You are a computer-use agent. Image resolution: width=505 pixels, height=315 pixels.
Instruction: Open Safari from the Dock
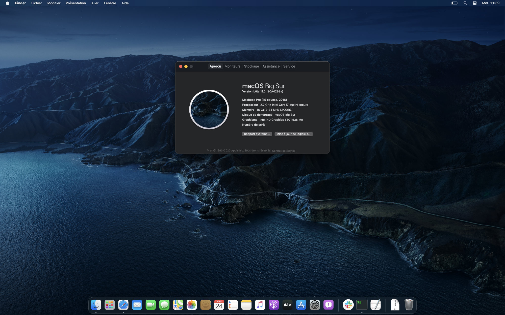coord(123,305)
